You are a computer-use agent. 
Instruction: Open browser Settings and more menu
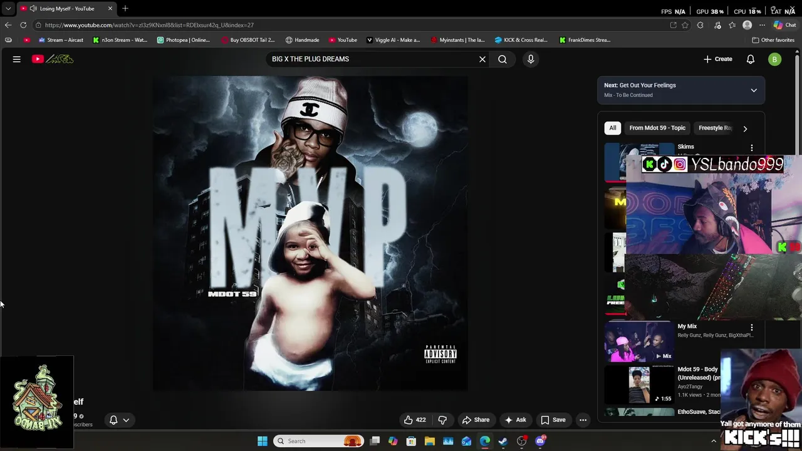(762, 25)
